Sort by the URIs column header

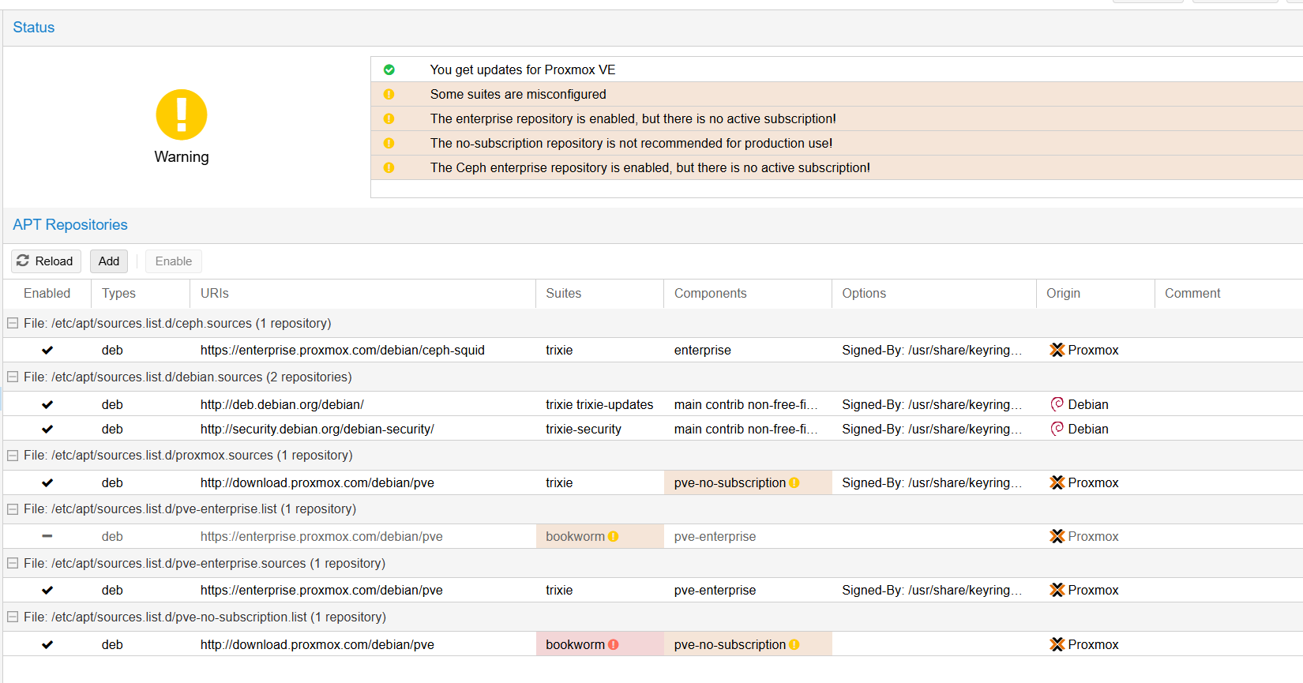coord(362,293)
